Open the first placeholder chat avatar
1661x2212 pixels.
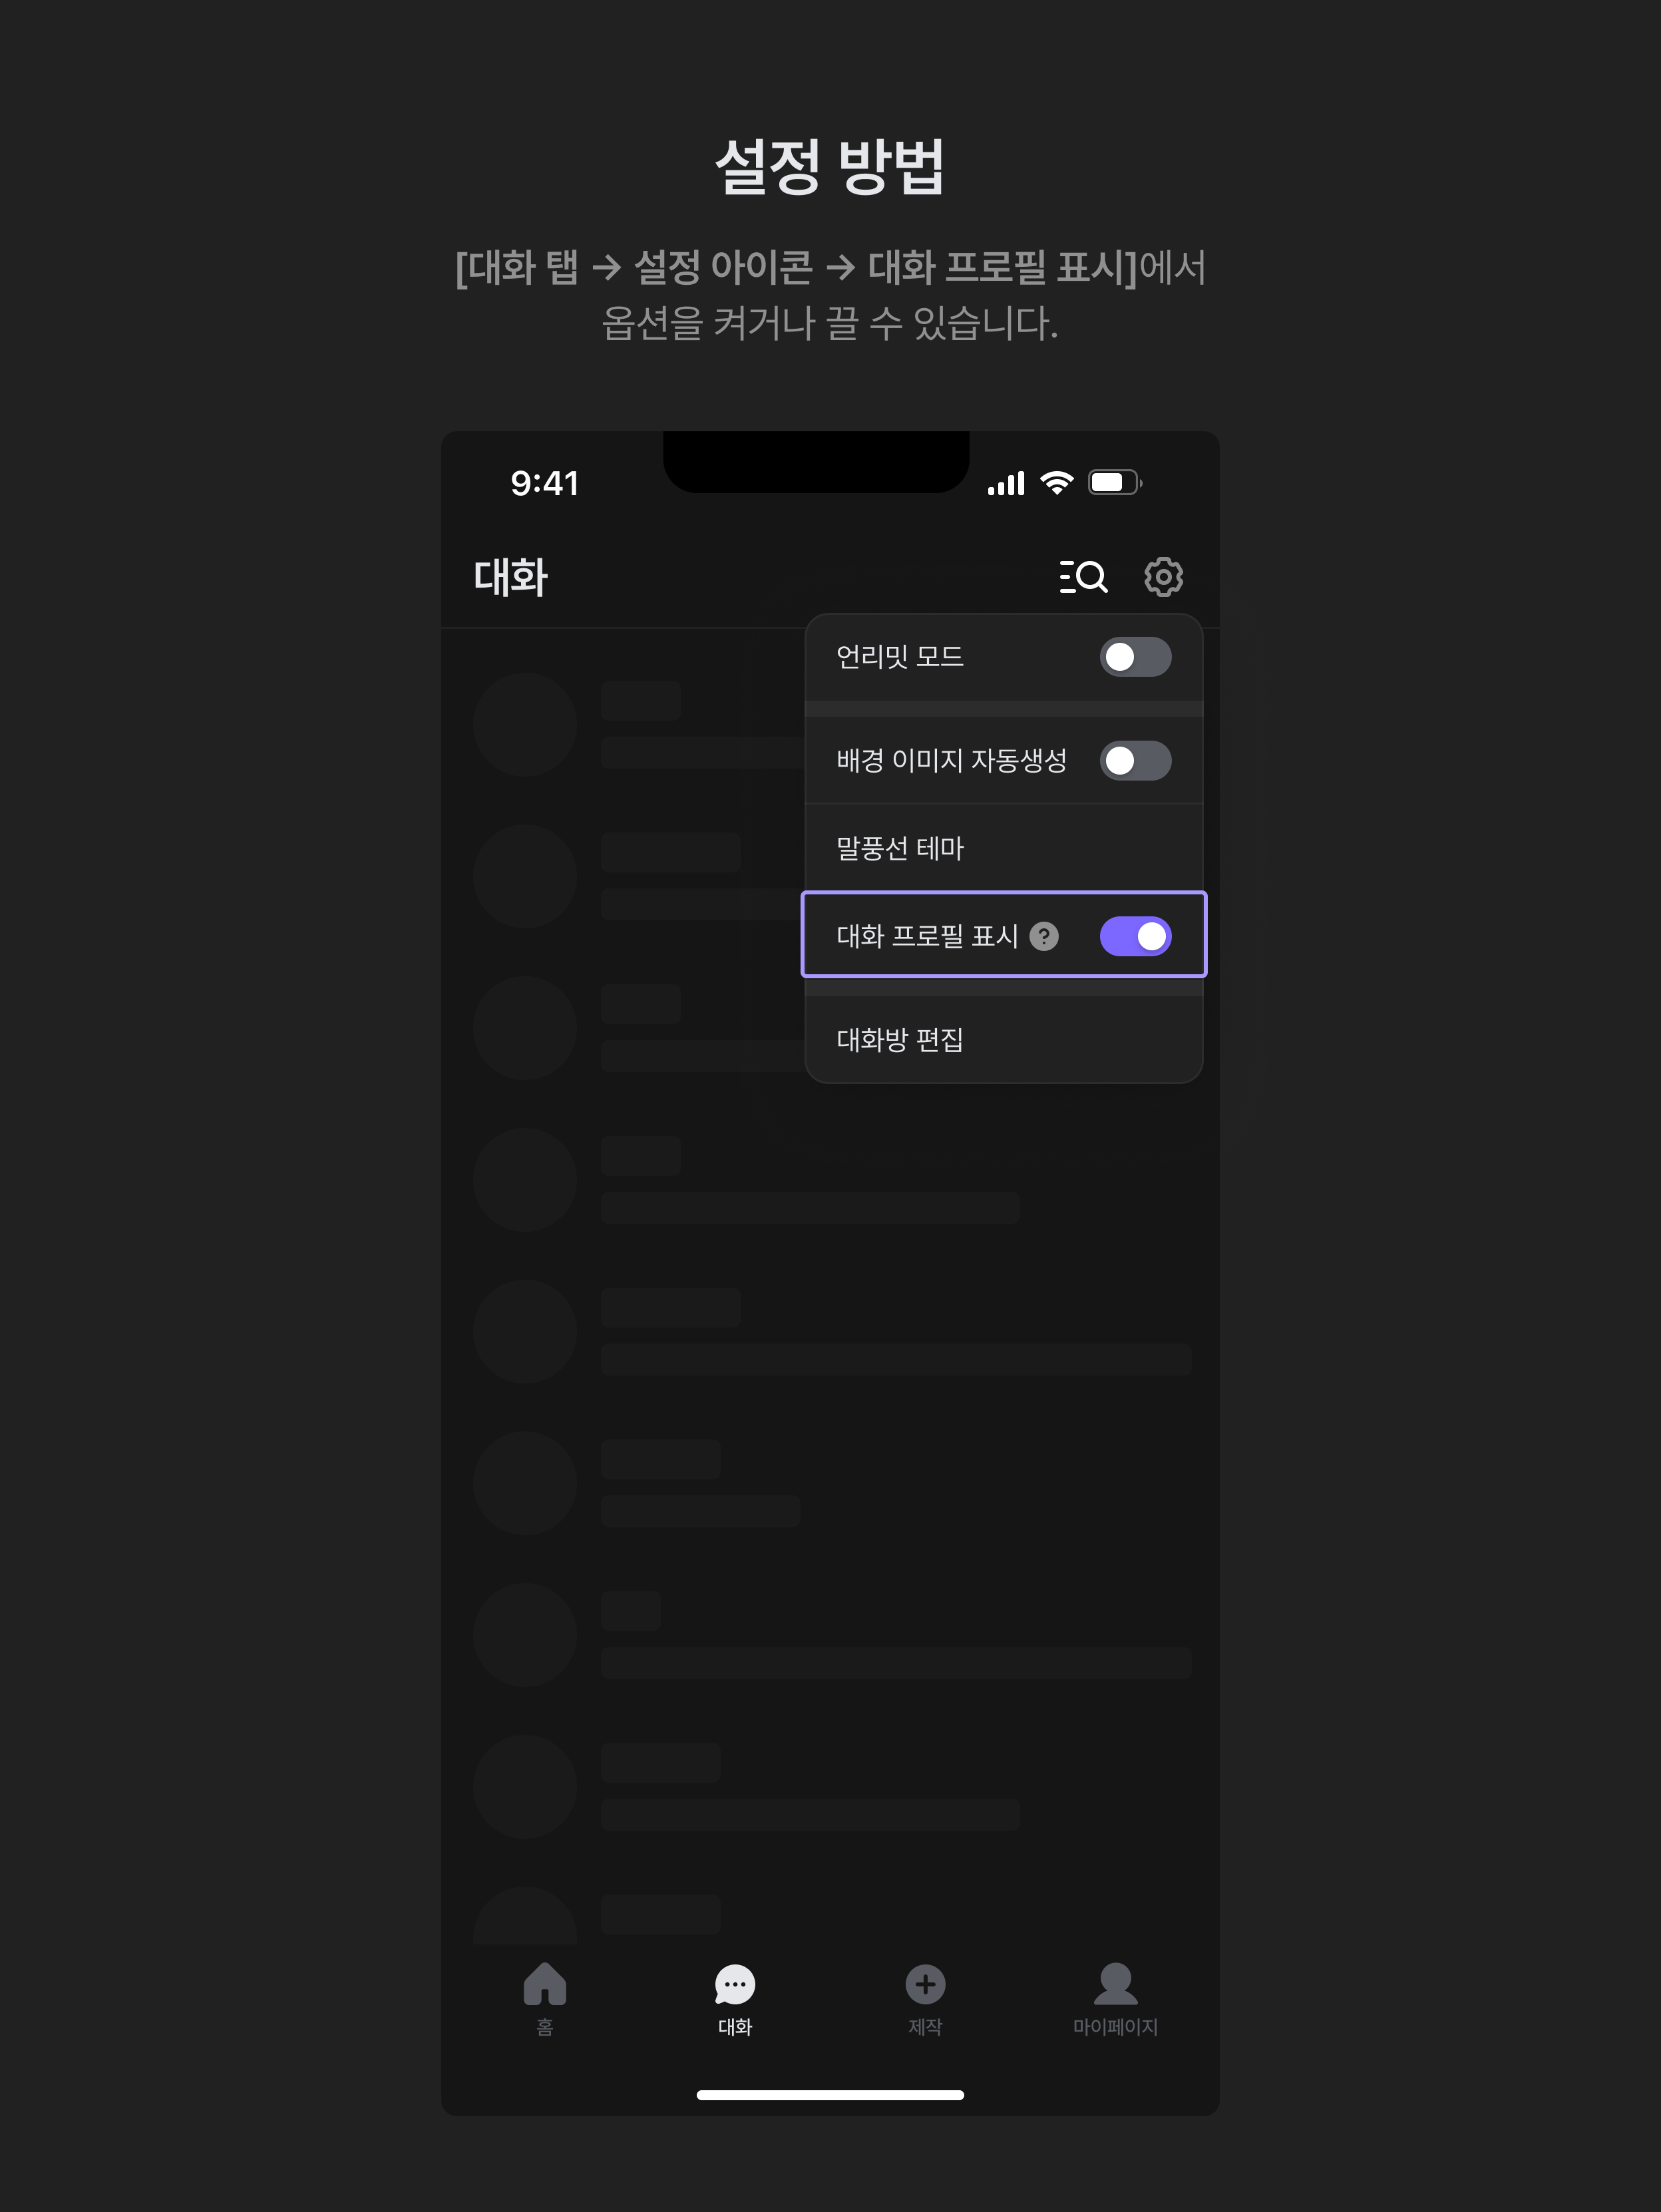525,724
